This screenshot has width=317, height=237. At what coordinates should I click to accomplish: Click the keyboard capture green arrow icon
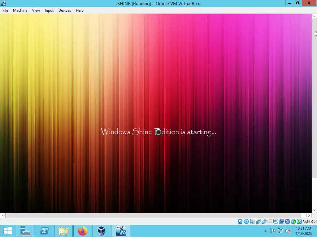point(299,222)
